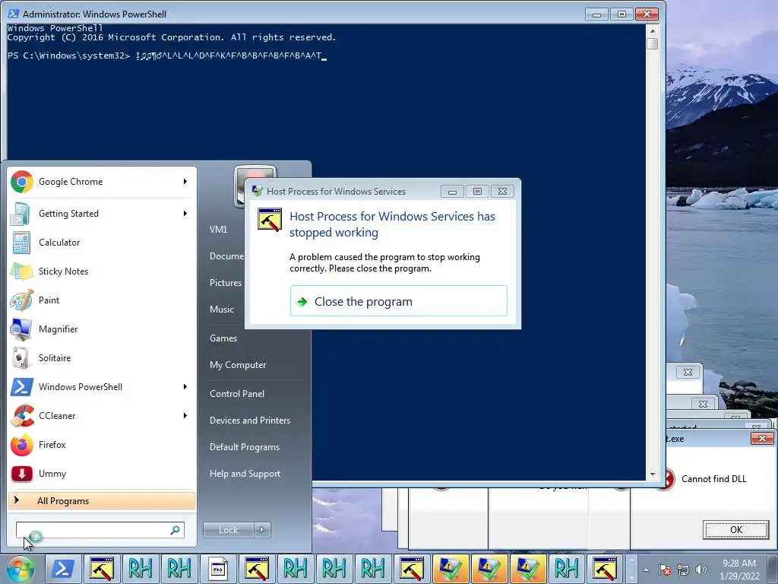Close the Host Process for Windows Services dialog
The height and width of the screenshot is (584, 778).
502,191
